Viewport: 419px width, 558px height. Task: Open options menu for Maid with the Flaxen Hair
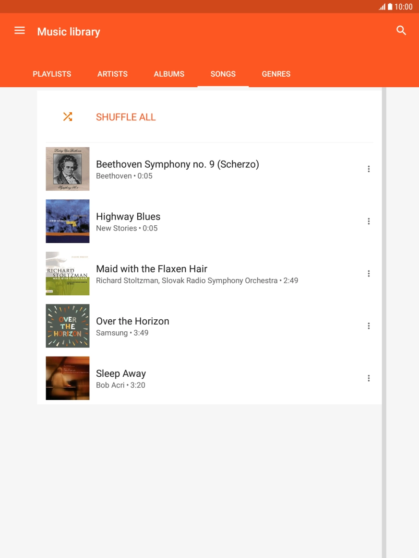click(x=369, y=273)
